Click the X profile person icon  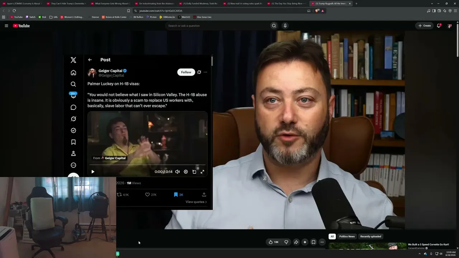click(73, 154)
